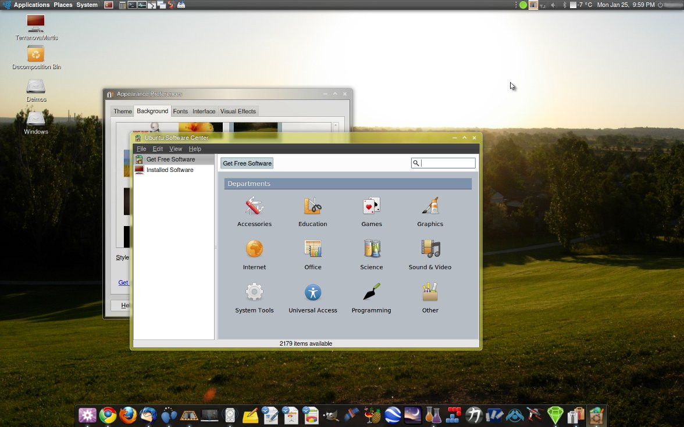This screenshot has height=427, width=684.
Task: Open the System Tools department
Action: [x=254, y=298]
